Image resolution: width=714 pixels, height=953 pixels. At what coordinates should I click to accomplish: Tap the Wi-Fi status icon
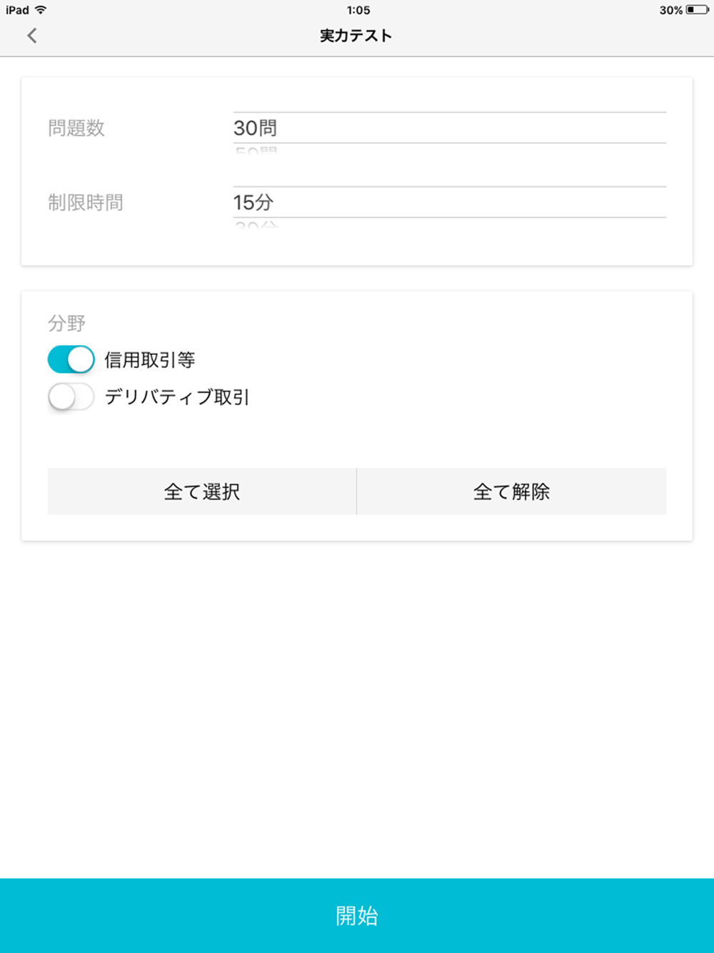[41, 10]
